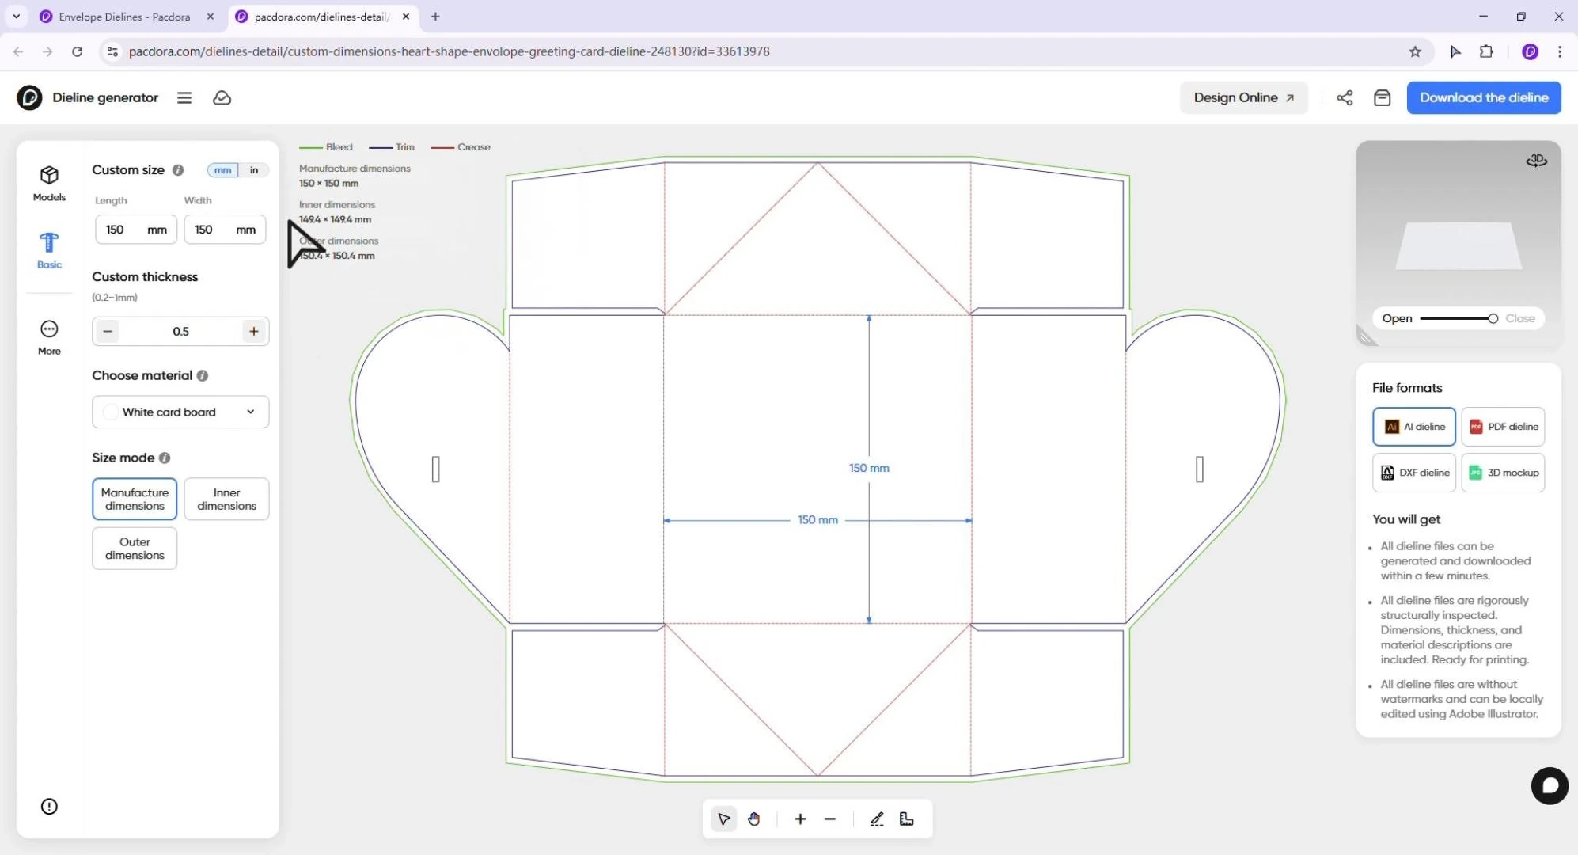Zoom in with the plus tool

point(800,819)
